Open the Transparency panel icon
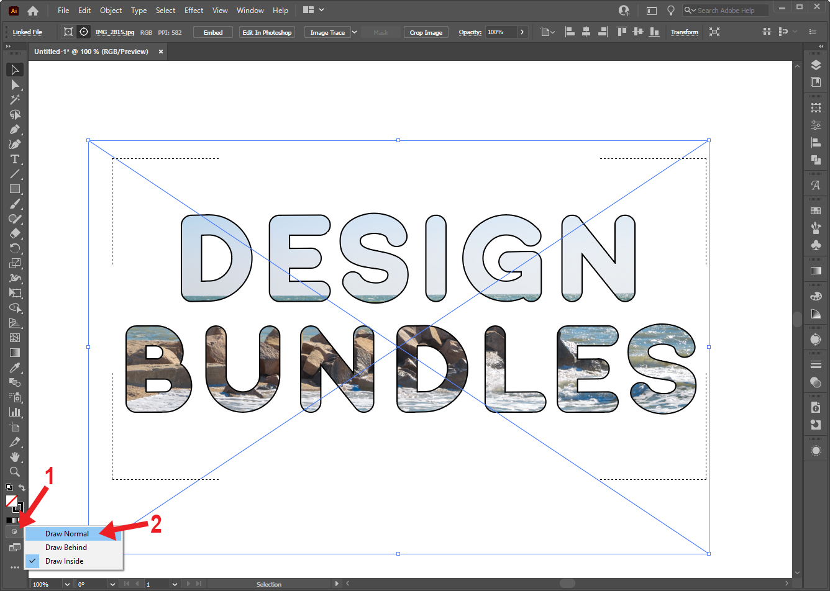 (816, 382)
